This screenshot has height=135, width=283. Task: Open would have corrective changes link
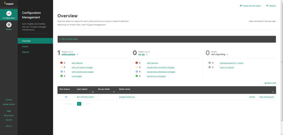click(x=161, y=67)
